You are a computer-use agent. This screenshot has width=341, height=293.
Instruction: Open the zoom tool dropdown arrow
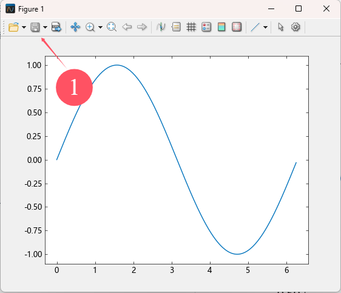point(100,27)
